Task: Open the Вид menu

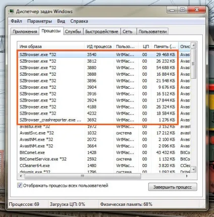Action: (61, 21)
